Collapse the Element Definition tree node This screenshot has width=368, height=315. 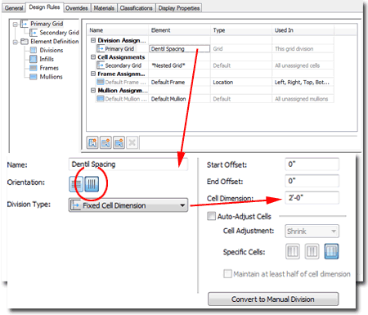(x=16, y=42)
